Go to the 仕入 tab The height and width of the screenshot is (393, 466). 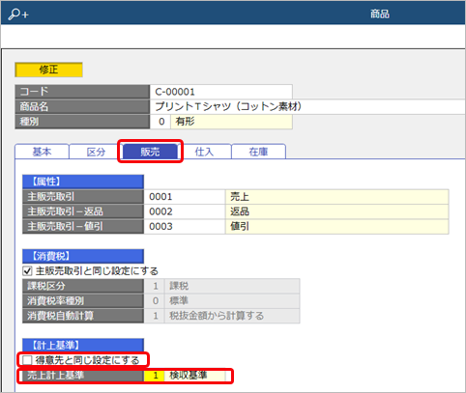[x=204, y=152]
